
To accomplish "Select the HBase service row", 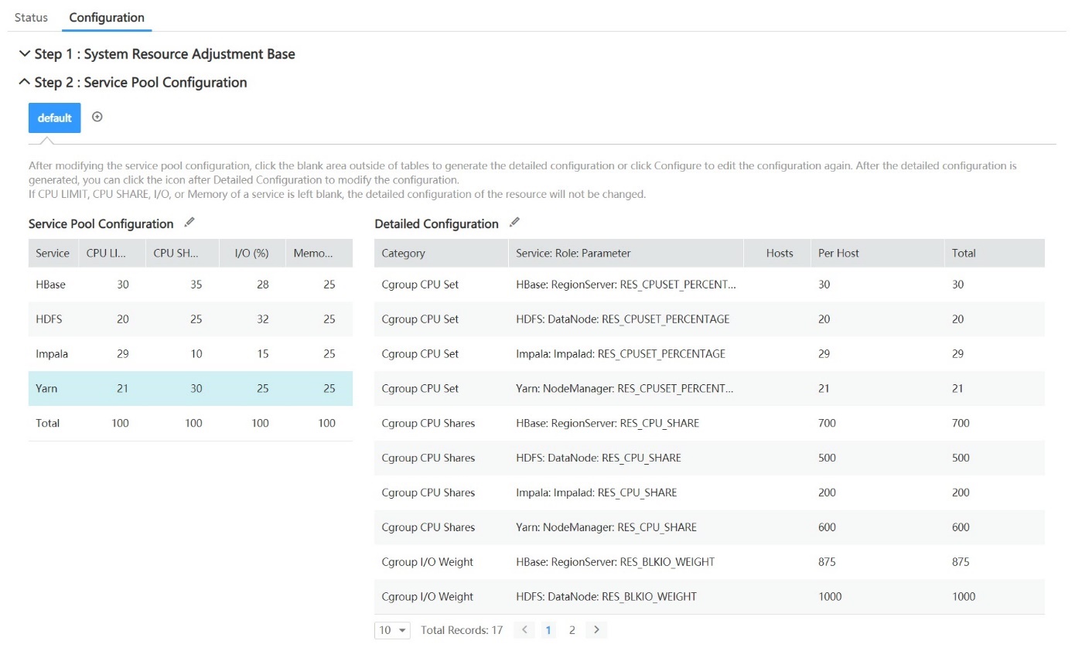I will click(x=190, y=285).
